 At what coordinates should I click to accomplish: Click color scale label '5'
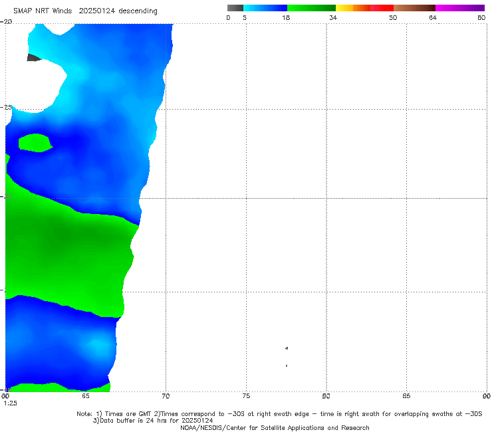tap(245, 18)
